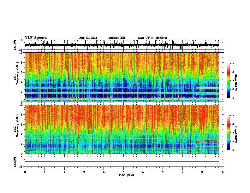Image resolution: width=250 pixels, height=193 pixels.
Task: Click the time axis tick label 10
Action: (x=222, y=172)
